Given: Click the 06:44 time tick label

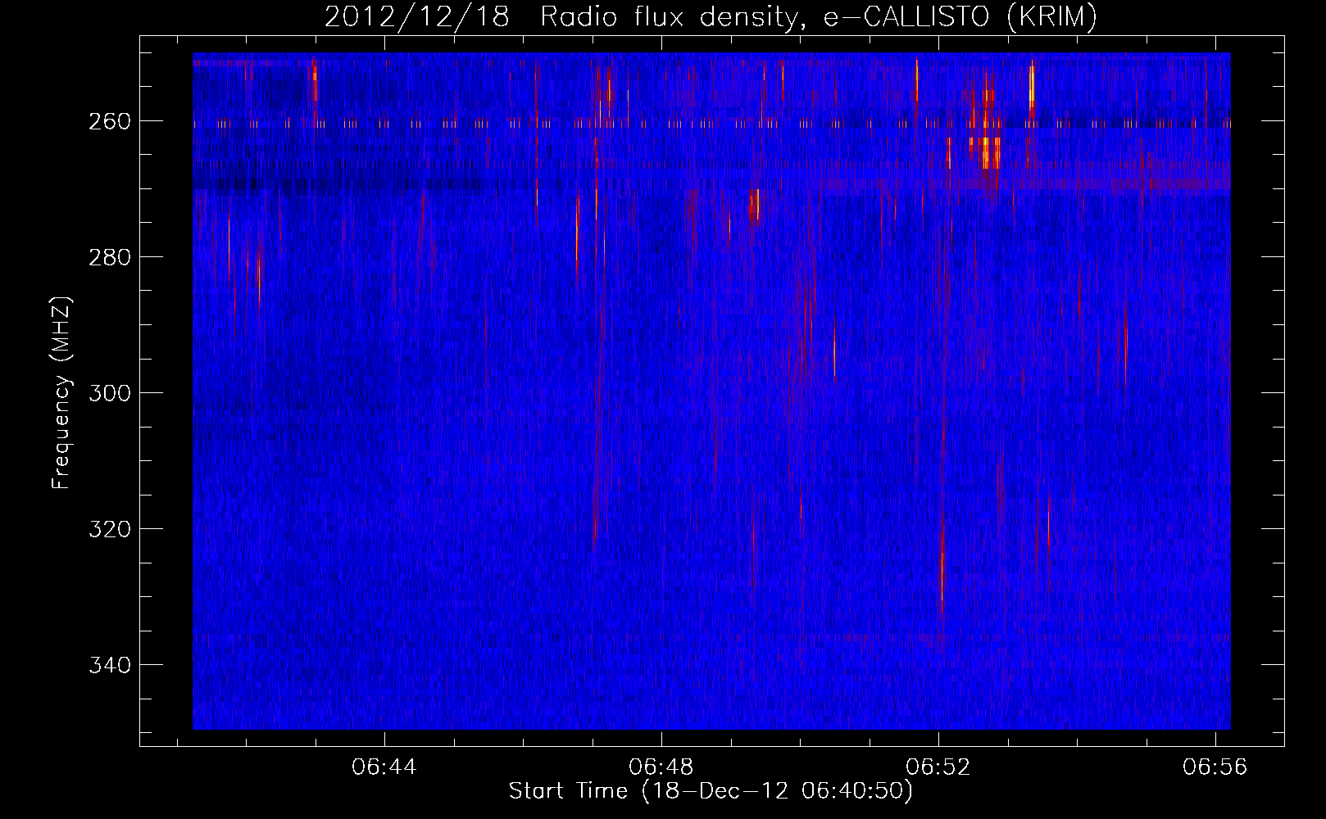Looking at the screenshot, I should (384, 767).
